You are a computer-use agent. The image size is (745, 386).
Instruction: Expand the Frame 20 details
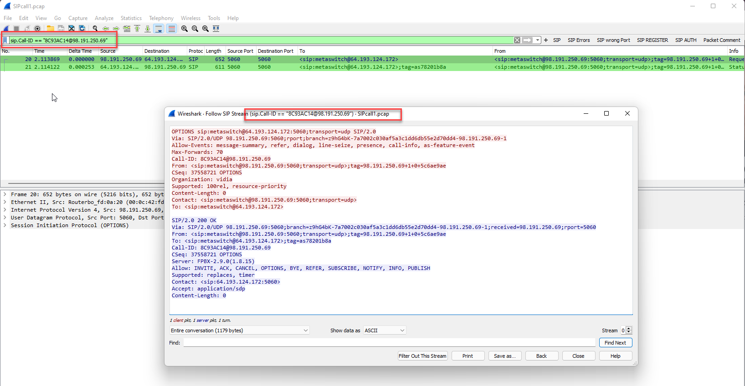(x=5, y=194)
